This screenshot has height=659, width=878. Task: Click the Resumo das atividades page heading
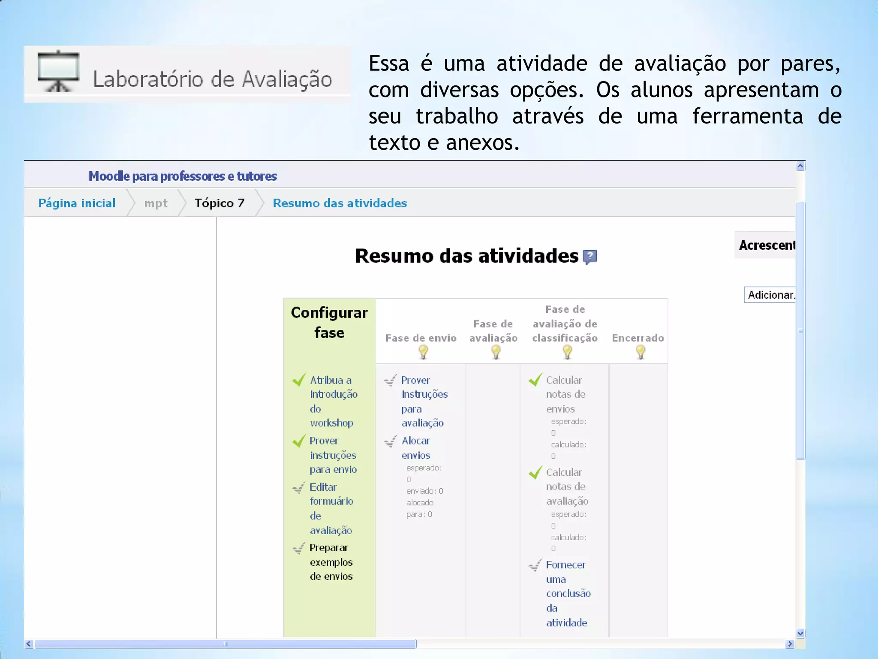coord(467,256)
